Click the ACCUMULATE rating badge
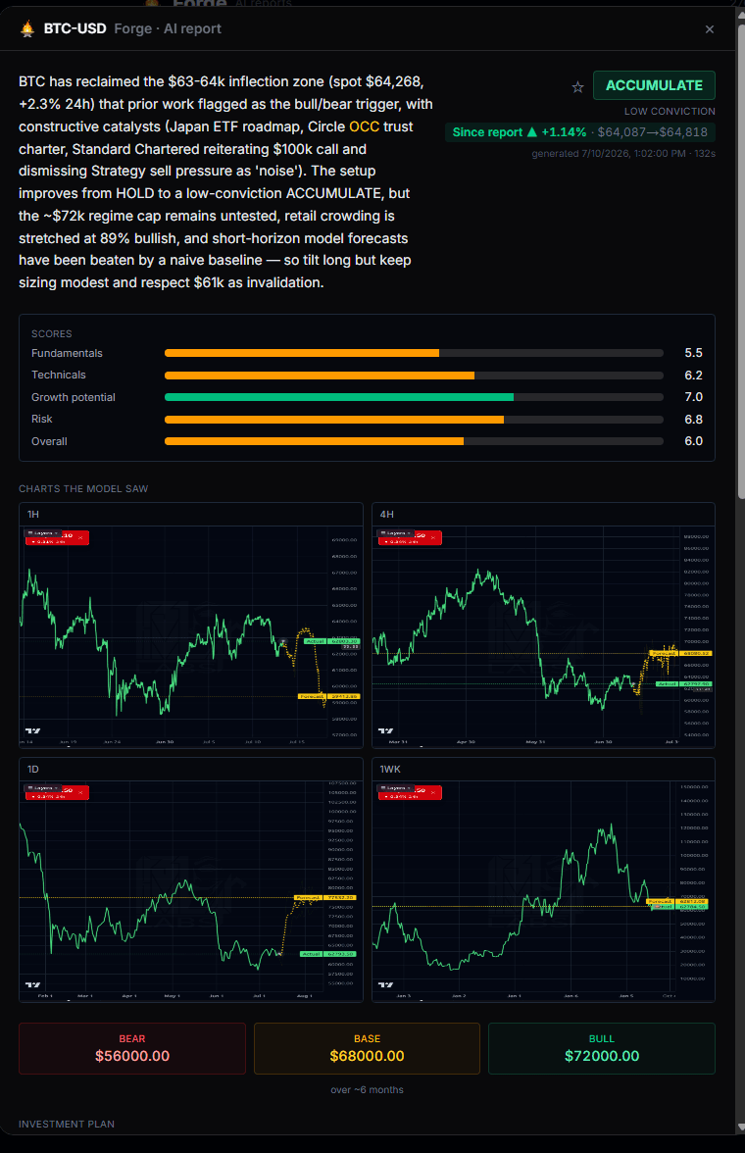Viewport: 745px width, 1153px height. [x=654, y=85]
